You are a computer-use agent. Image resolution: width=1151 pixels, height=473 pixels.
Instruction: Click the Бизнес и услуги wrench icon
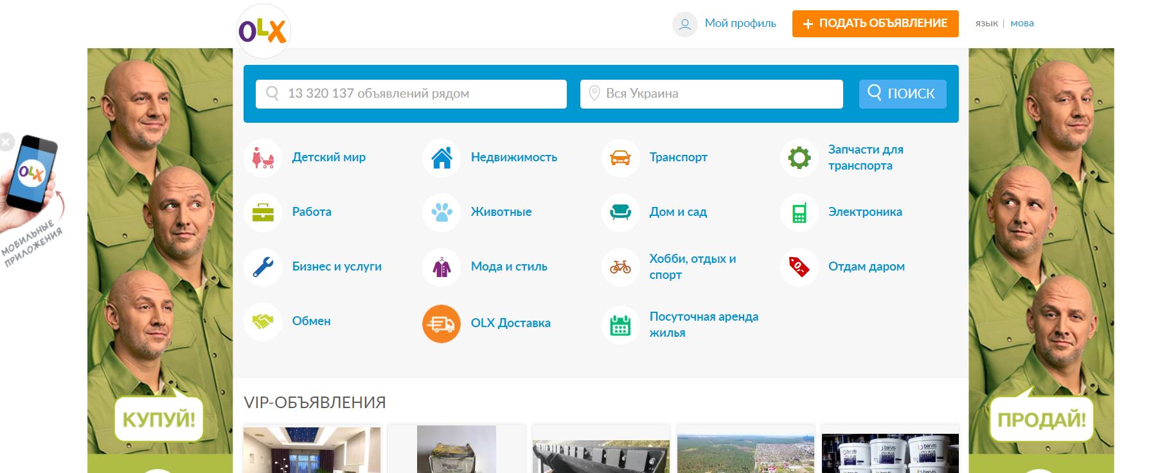point(263,267)
